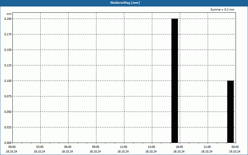The height and width of the screenshot is (155, 248).
Task: Click the Summe = 0,3 mm label
Action: 222,10
